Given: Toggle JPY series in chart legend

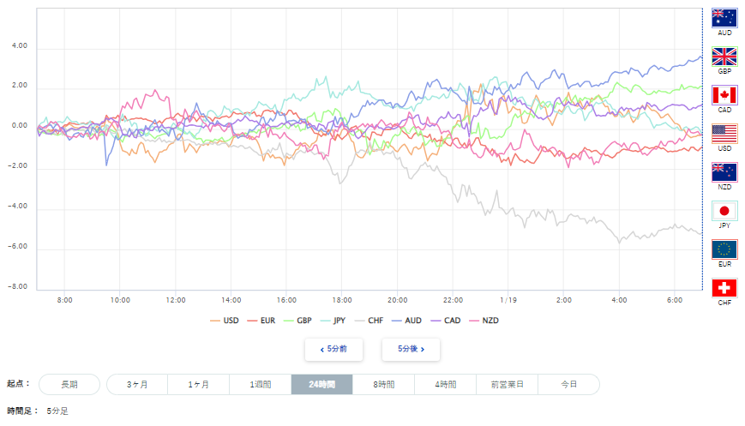Looking at the screenshot, I should (x=333, y=321).
